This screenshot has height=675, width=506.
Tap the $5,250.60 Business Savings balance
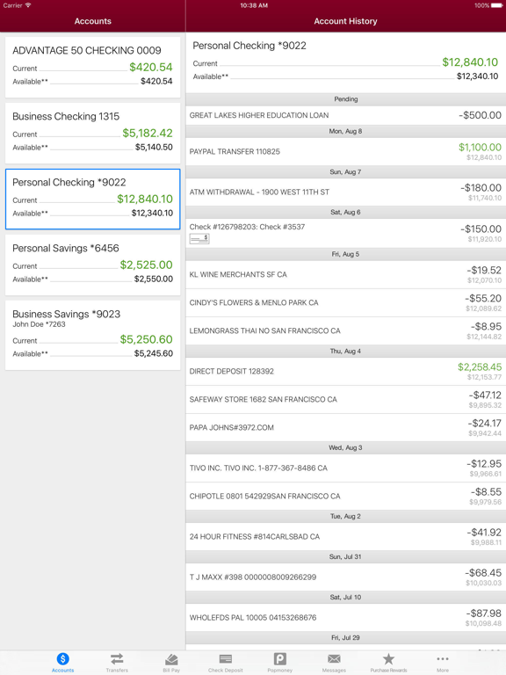click(147, 339)
